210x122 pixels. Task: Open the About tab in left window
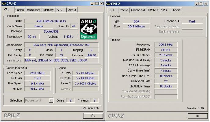(x=72, y=10)
